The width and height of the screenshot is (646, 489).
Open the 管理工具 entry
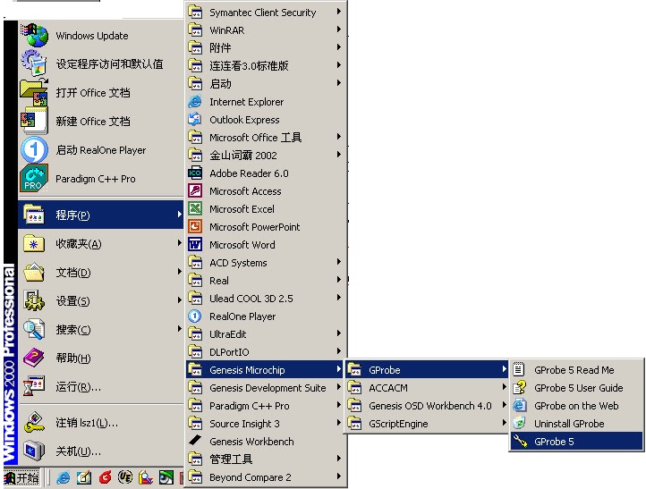point(265,459)
